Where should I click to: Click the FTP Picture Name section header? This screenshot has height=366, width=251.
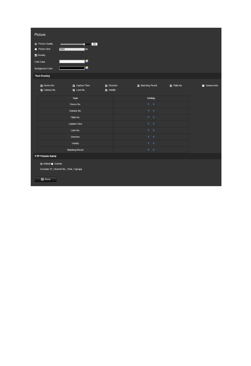[127, 156]
